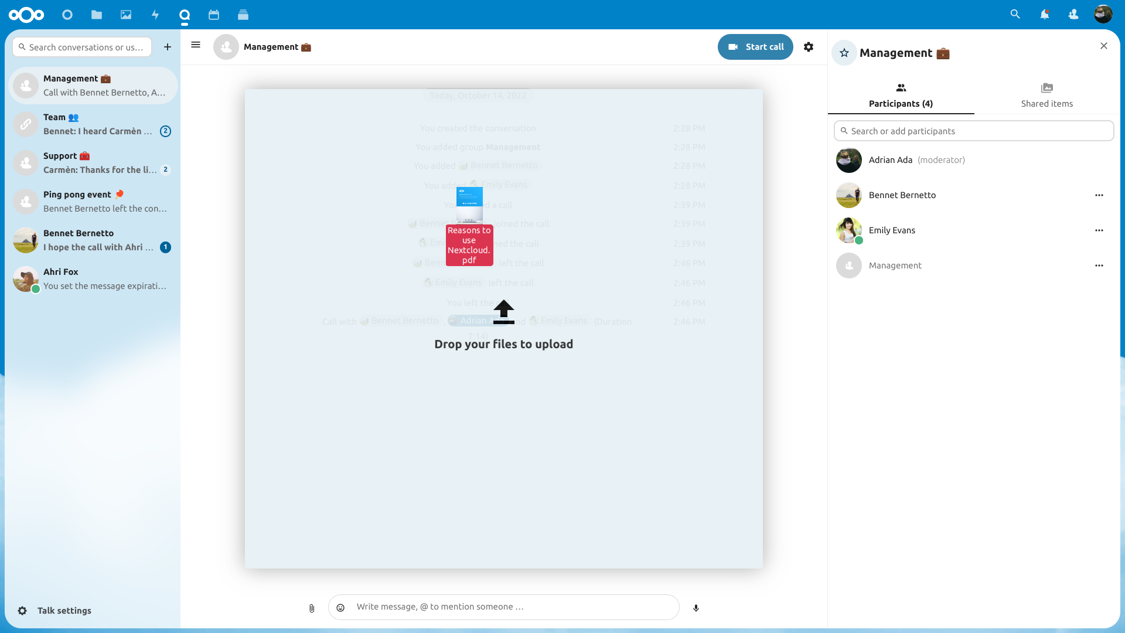
Task: Open the Support conversation
Action: 93,163
